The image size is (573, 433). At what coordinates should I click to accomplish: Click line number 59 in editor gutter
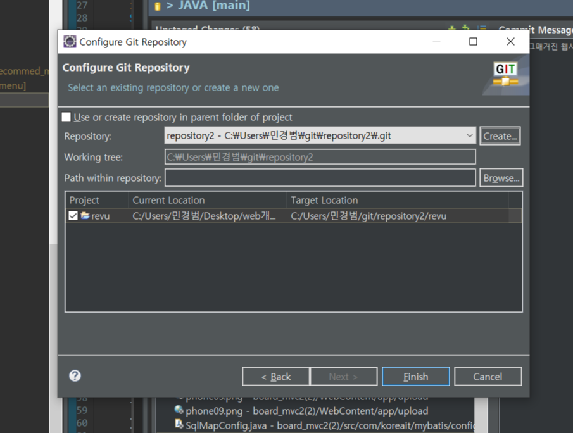[82, 410]
